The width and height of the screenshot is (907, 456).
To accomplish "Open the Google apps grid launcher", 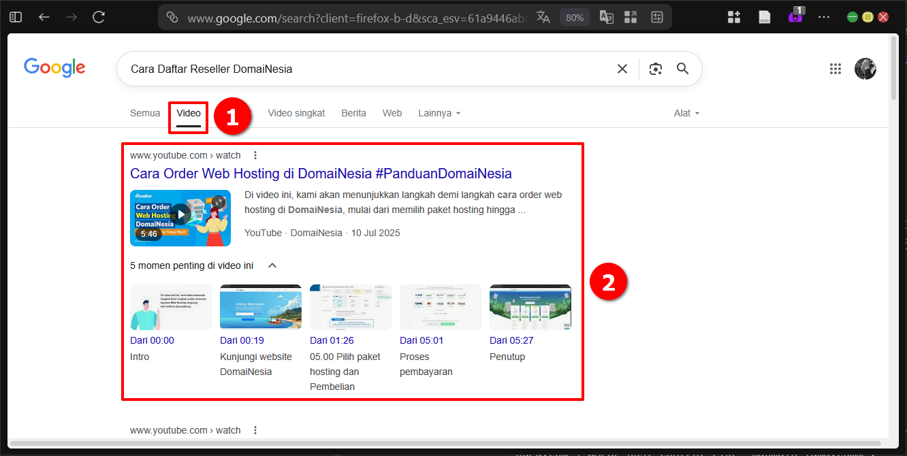I will point(836,68).
